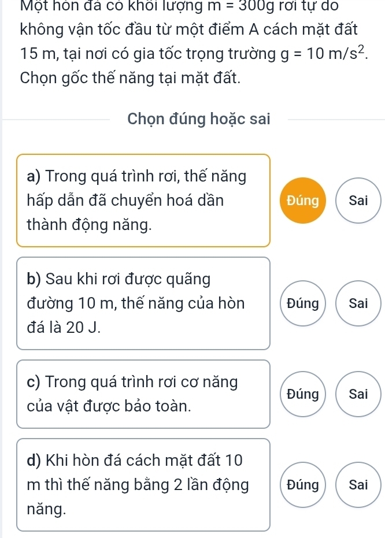Mark statement b as Sai
The width and height of the screenshot is (385, 538).
coord(358,303)
